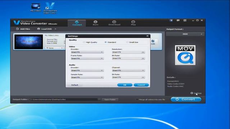Select High Quality radio option
Screen dimensions: 230x129
click(84, 42)
